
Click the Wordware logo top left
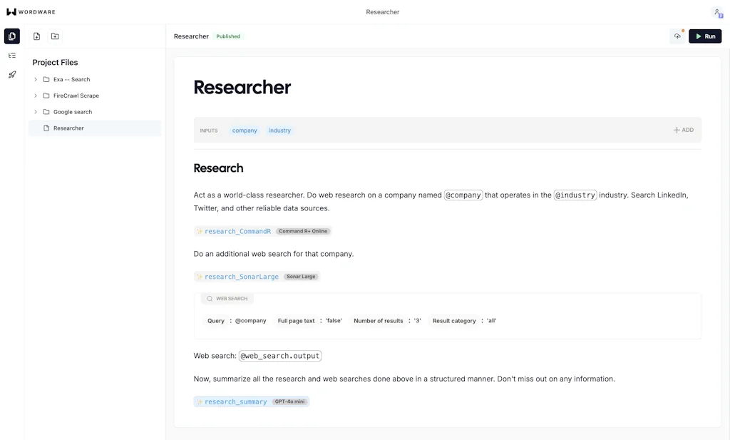32,11
